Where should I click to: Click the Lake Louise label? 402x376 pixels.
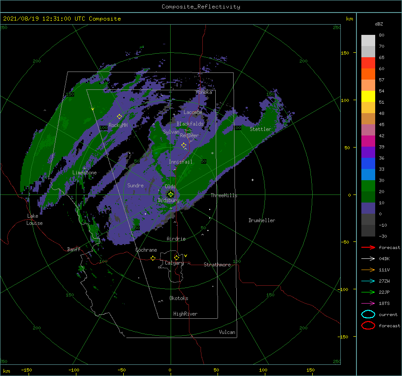[x=34, y=220]
